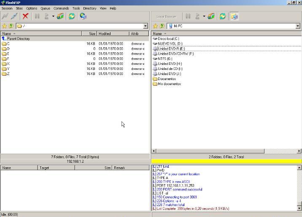
Task: Sort remote list by Modified column
Action: [x=113, y=34]
